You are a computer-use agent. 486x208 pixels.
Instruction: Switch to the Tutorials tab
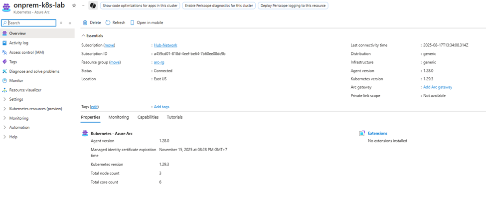(x=175, y=117)
